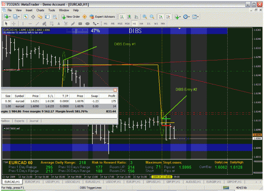Select the cursor arrow tool
The height and width of the screenshot is (191, 264).
[x=6, y=24]
